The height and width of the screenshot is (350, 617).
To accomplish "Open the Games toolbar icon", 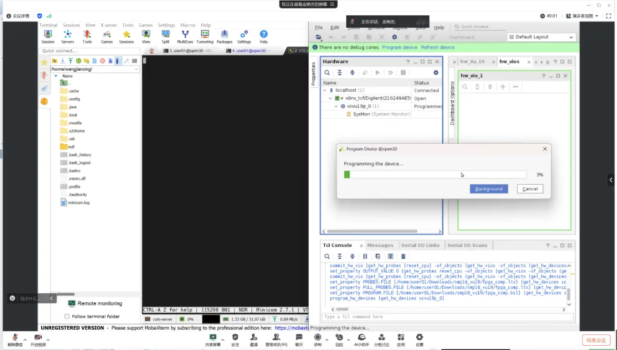I will tap(107, 37).
